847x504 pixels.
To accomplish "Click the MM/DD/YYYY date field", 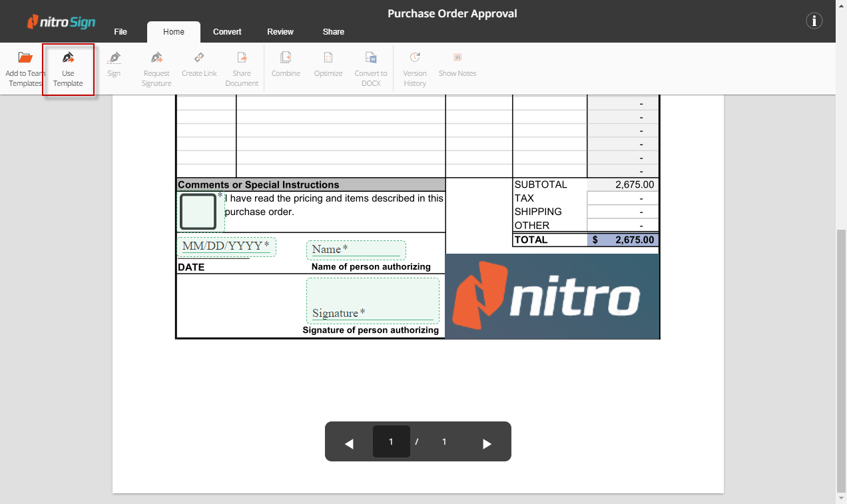I will coord(226,246).
